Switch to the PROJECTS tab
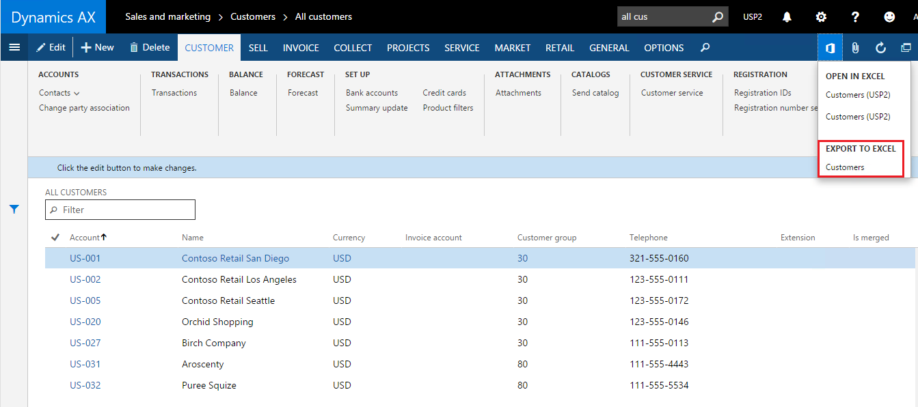This screenshot has width=918, height=407. point(408,48)
